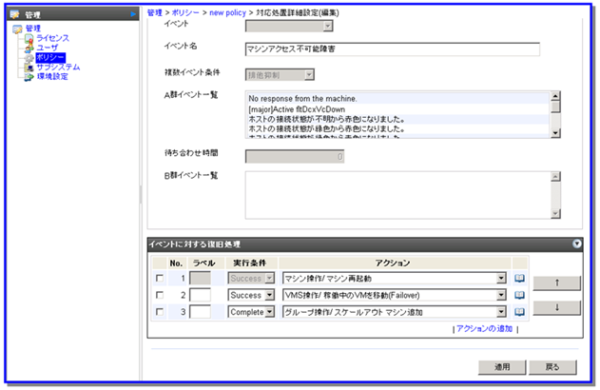The image size is (600, 390).
Task: Check the checkbox for action No. 1
Action: pyautogui.click(x=158, y=279)
